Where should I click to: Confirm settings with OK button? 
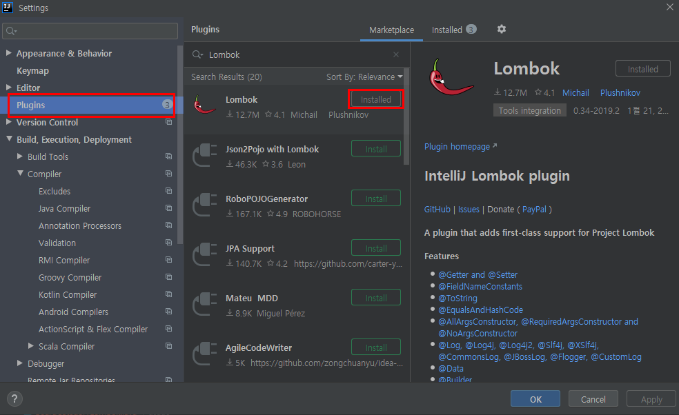click(x=535, y=399)
